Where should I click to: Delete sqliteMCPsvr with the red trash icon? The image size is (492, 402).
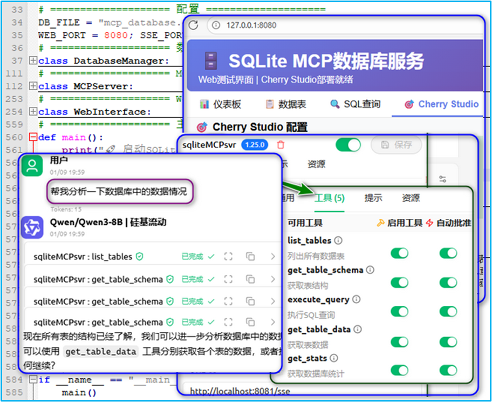click(x=281, y=145)
